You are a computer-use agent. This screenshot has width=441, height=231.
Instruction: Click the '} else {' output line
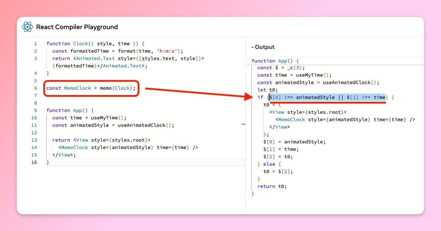(x=269, y=164)
